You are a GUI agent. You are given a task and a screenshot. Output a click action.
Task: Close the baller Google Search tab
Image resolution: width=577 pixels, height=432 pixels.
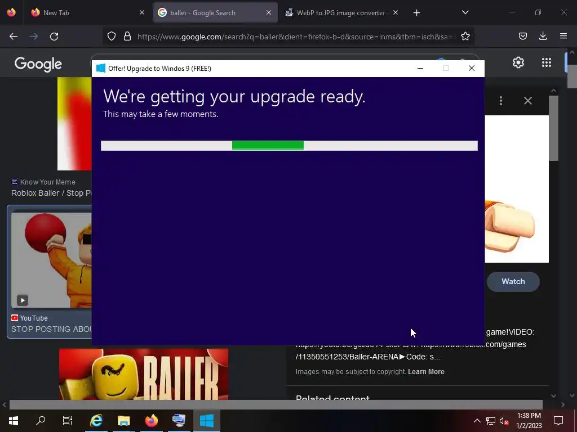pos(269,12)
